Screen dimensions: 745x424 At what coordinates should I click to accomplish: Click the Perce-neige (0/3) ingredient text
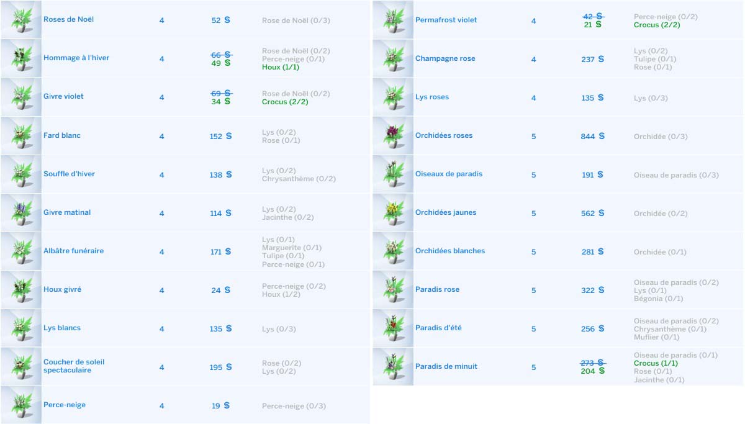(x=293, y=406)
